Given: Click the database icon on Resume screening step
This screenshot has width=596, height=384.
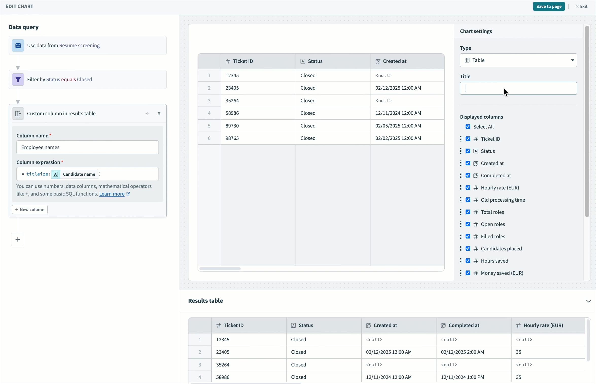Looking at the screenshot, I should point(18,45).
